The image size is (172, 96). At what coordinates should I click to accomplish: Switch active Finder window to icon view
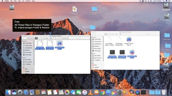click(36, 38)
